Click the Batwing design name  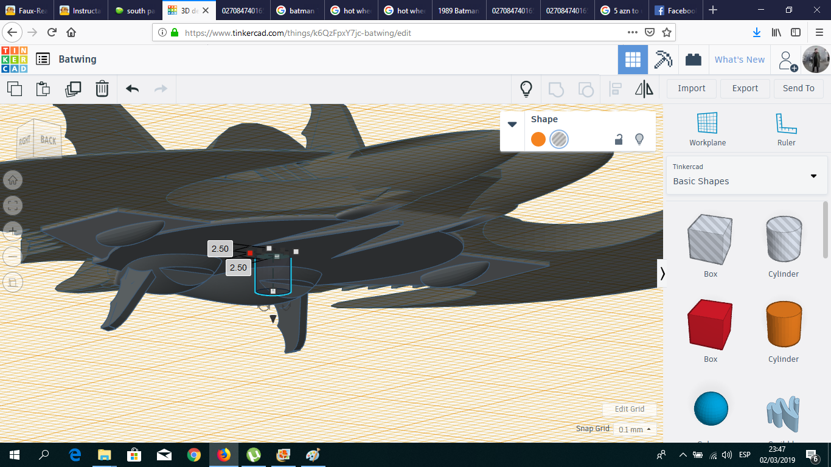click(x=77, y=59)
